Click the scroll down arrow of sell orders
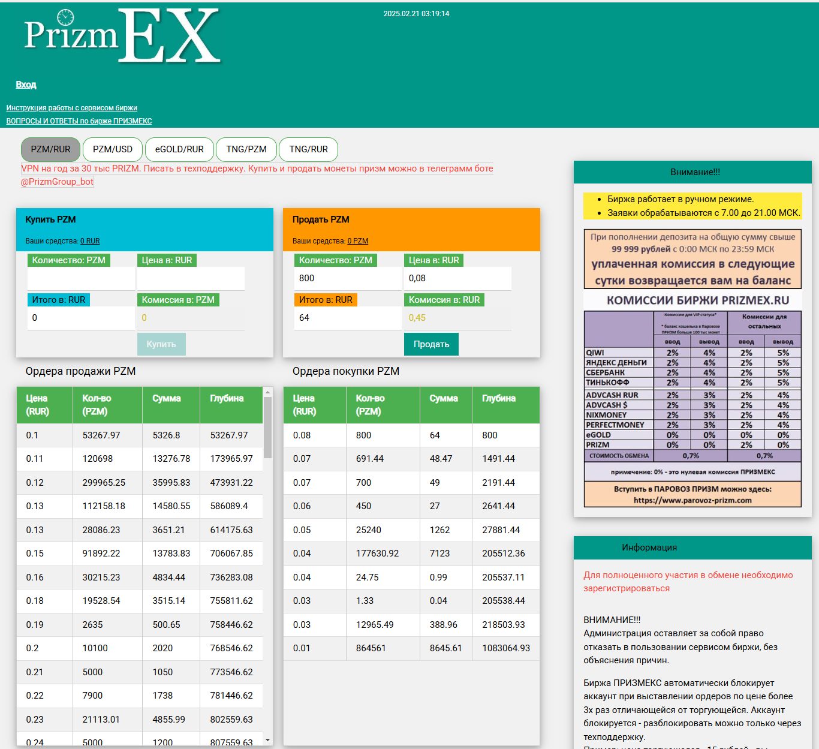Viewport: 819px width, 749px height. click(x=268, y=741)
